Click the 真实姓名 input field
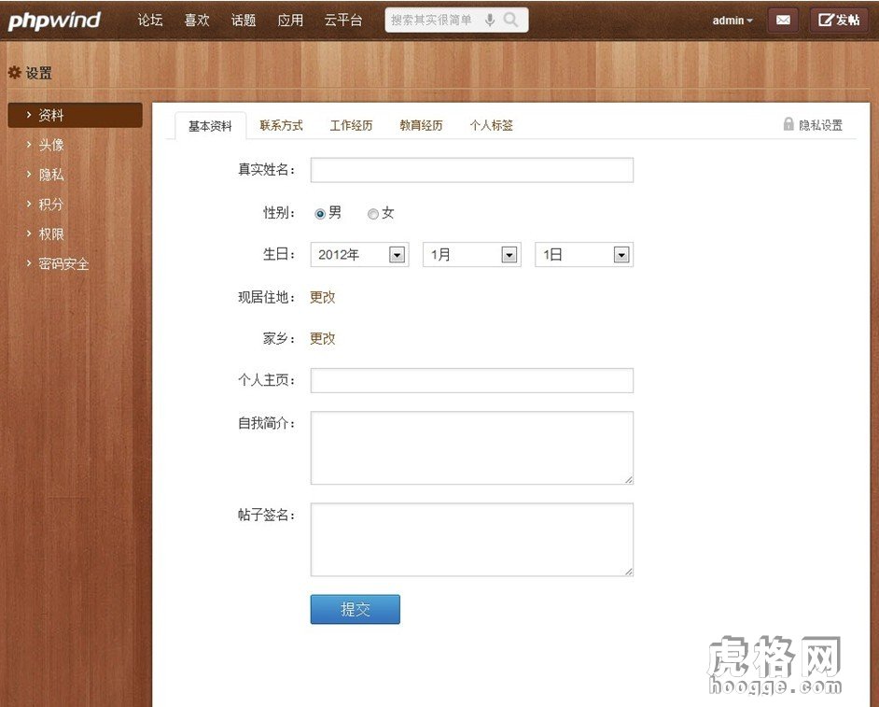Screen dimensions: 879x707 471,169
